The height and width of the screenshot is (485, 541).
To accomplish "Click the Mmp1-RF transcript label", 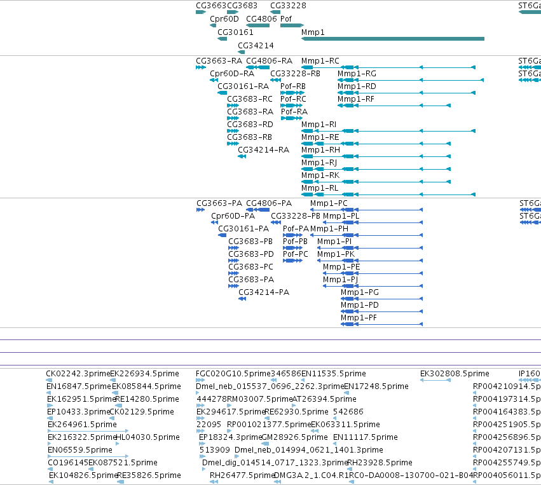I will click(x=356, y=99).
